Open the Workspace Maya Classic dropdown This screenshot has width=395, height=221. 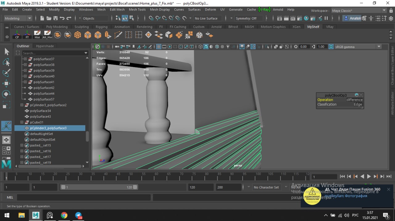coord(359,11)
